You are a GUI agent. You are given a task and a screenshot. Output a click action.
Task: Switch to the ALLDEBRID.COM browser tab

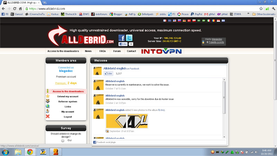[22, 3]
